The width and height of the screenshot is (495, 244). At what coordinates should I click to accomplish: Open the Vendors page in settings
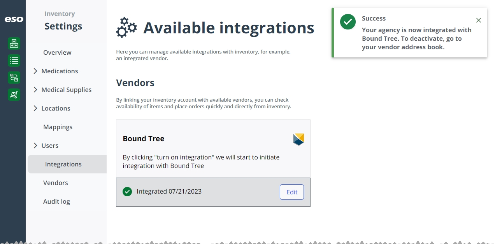pyautogui.click(x=56, y=183)
